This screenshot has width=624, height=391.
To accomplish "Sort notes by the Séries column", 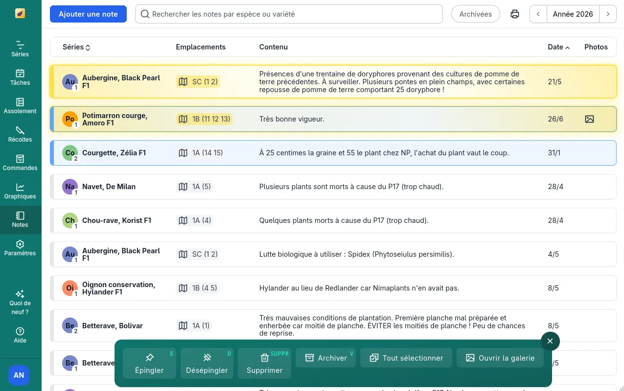I will [x=76, y=47].
